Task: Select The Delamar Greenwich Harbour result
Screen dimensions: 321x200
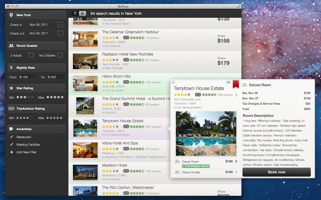Action: [155, 40]
